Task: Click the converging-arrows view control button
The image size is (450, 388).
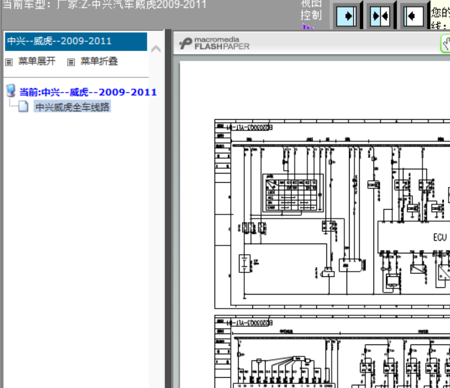Action: pos(379,16)
